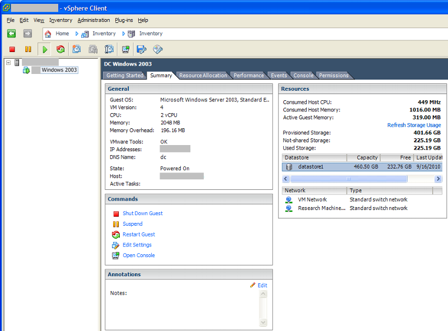Click the datastore list right scroll arrow
The height and width of the screenshot is (331, 448).
(438, 179)
